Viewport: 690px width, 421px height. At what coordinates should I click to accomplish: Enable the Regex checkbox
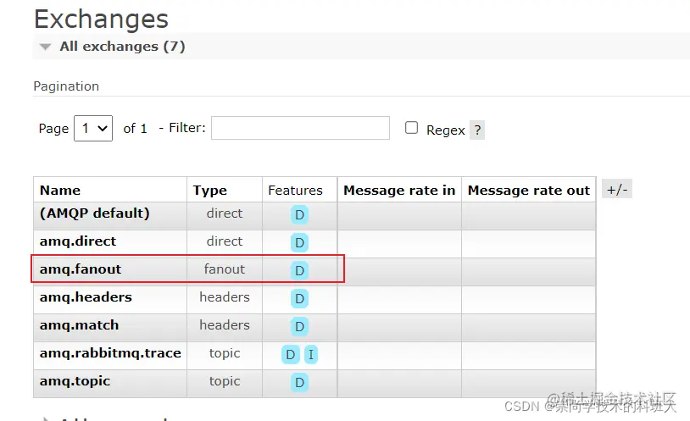pos(411,128)
